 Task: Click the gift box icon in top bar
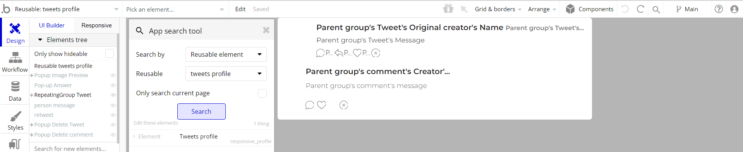pos(448,8)
